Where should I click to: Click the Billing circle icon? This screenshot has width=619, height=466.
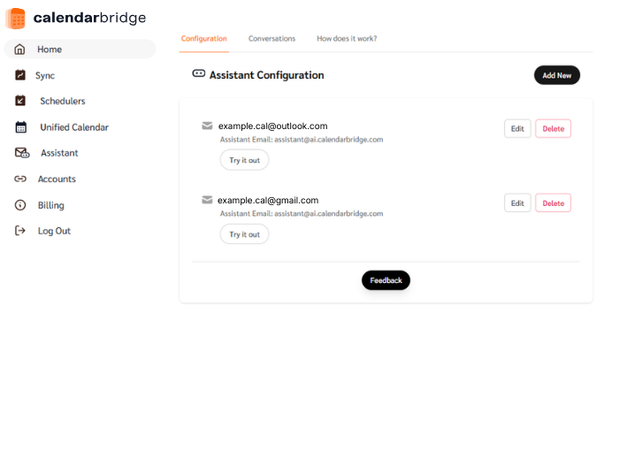(x=20, y=205)
